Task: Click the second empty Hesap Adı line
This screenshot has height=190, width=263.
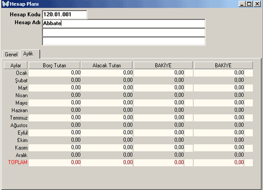Action: click(x=124, y=33)
